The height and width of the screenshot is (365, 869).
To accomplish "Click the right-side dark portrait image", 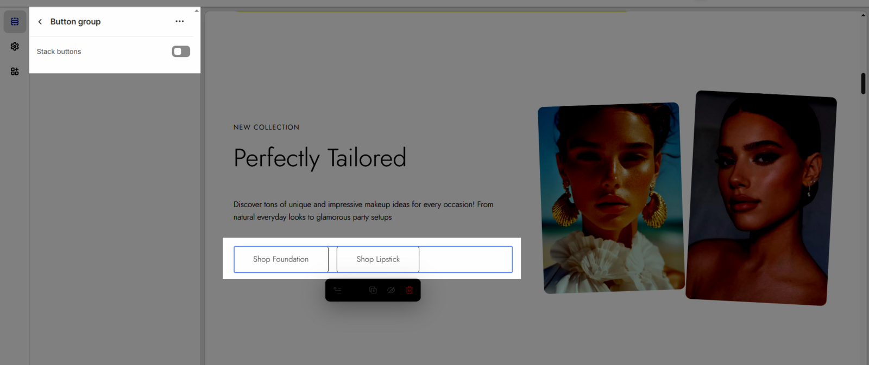I will pyautogui.click(x=761, y=198).
